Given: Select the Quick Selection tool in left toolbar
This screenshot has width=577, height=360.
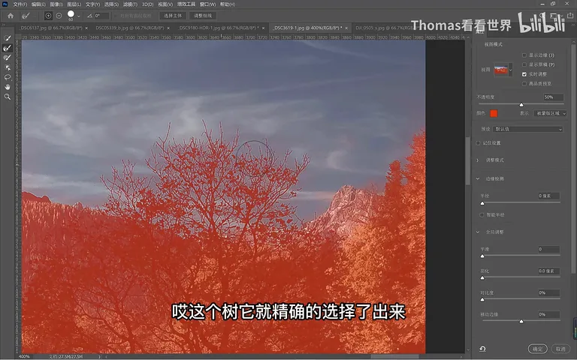Looking at the screenshot, I should (7, 38).
